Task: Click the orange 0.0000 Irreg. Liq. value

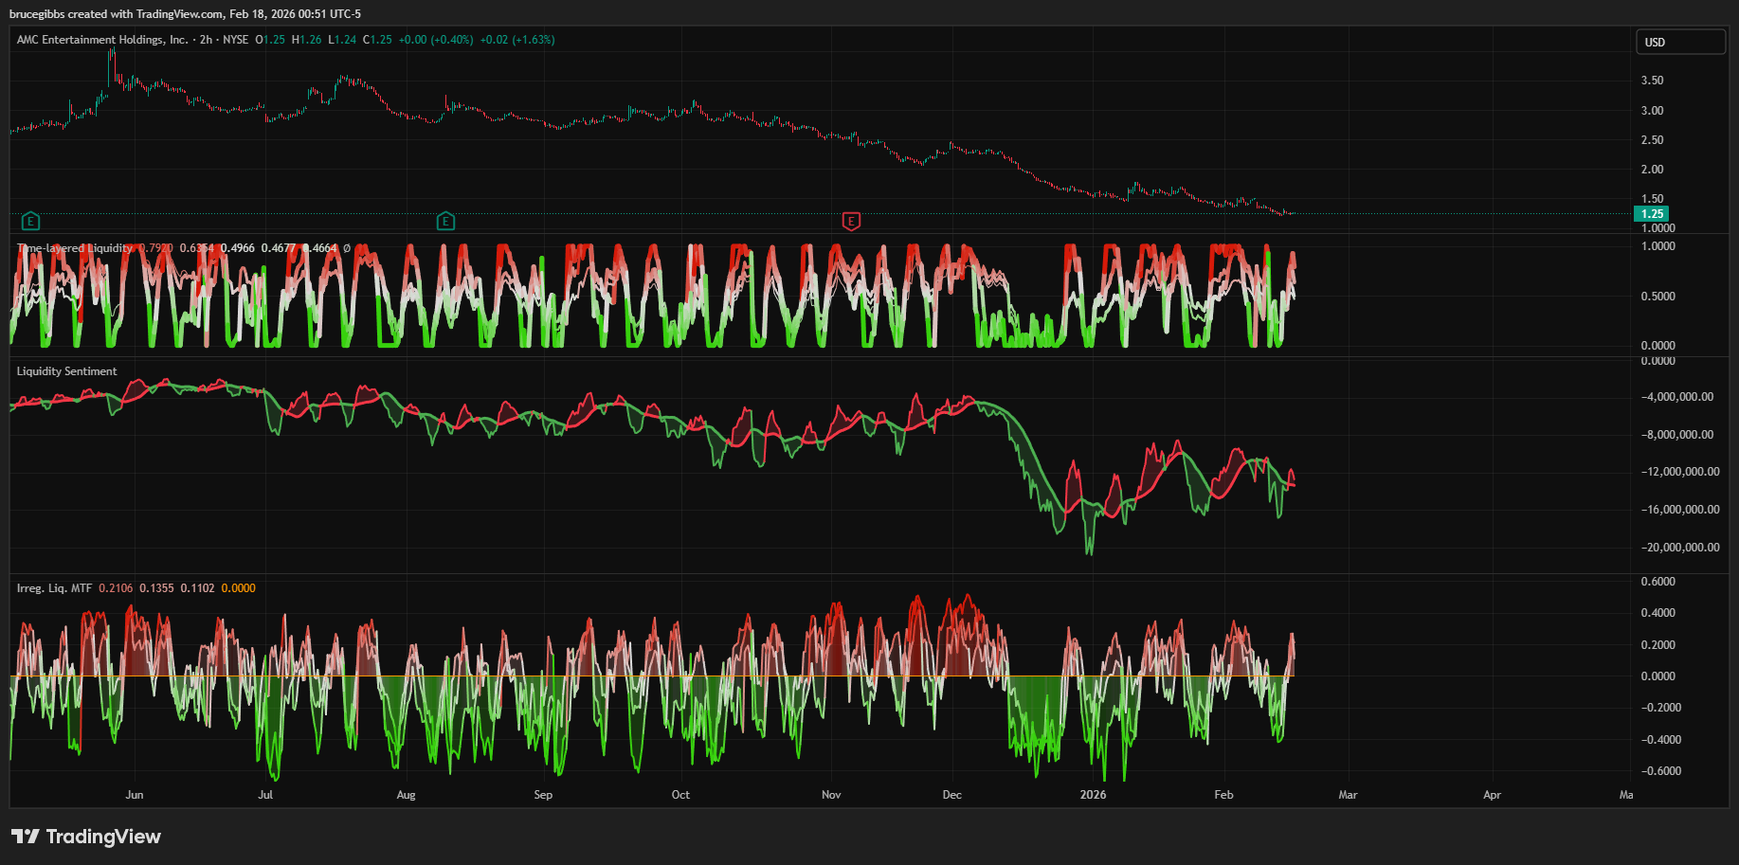Action: 239,588
